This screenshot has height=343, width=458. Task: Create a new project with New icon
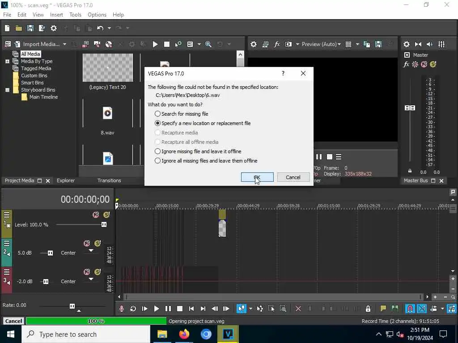pos(7,28)
